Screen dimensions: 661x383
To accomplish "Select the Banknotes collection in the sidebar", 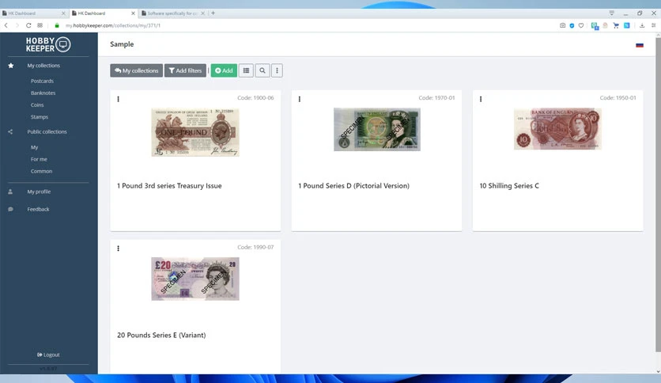I will tap(43, 93).
